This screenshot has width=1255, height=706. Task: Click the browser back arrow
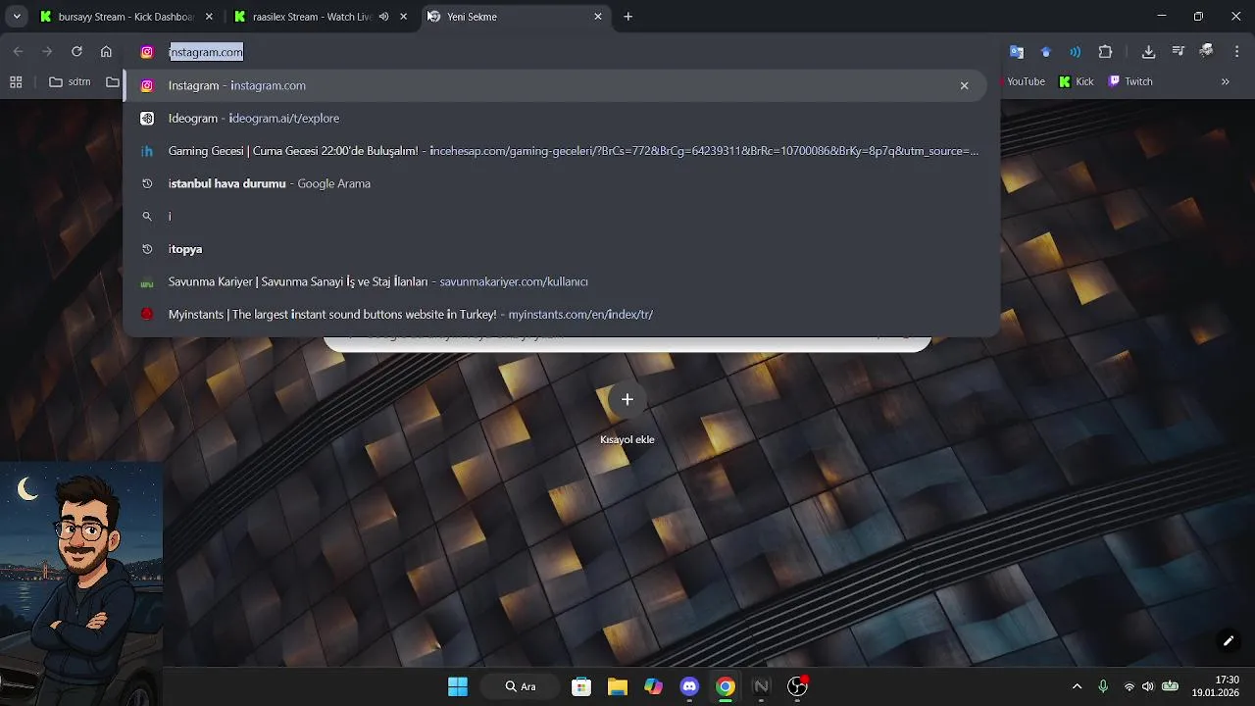point(18,52)
